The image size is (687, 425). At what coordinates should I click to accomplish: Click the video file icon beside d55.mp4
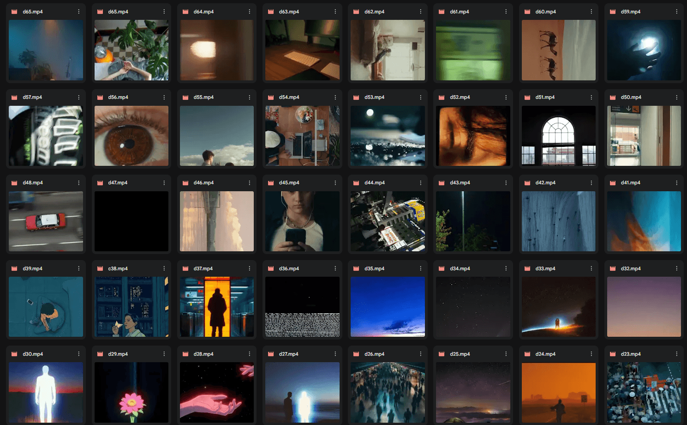[x=185, y=97]
